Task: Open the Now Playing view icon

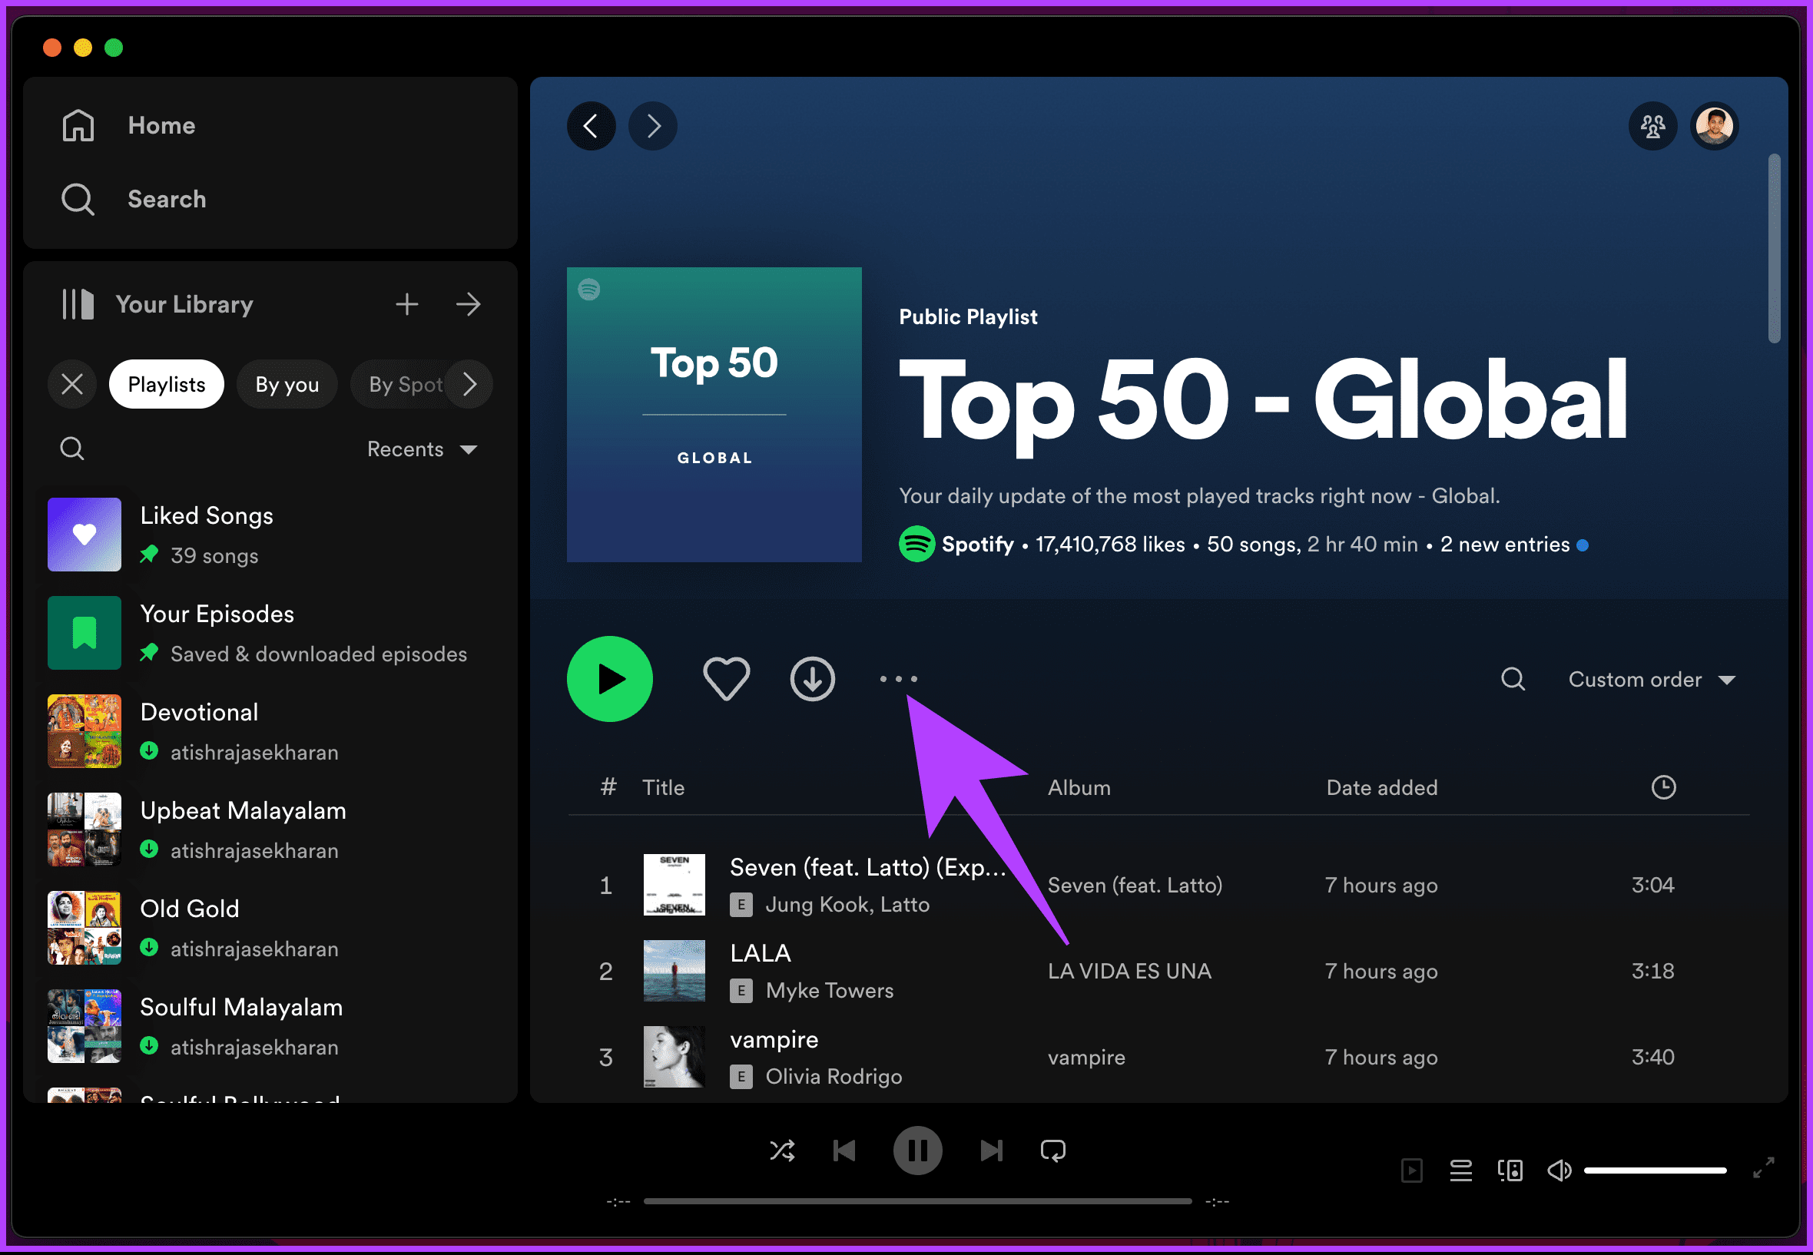Action: click(x=1412, y=1170)
